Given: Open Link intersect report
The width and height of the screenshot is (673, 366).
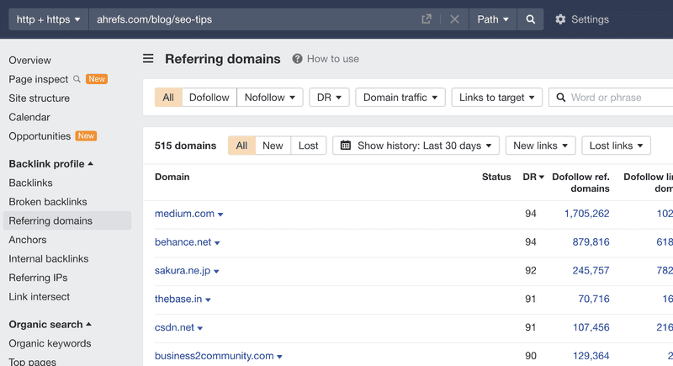Looking at the screenshot, I should [x=39, y=296].
